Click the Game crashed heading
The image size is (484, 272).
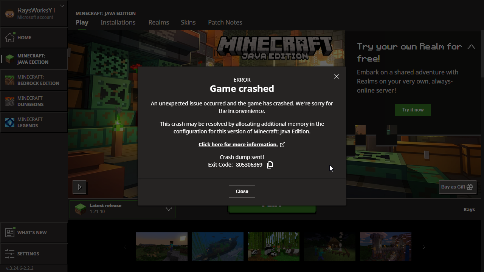(x=242, y=88)
